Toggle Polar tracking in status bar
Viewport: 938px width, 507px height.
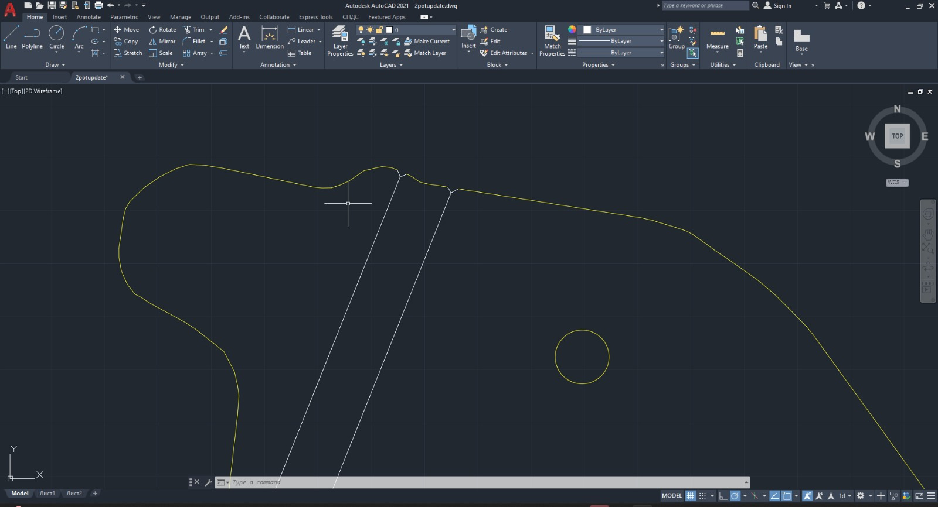[x=735, y=496]
